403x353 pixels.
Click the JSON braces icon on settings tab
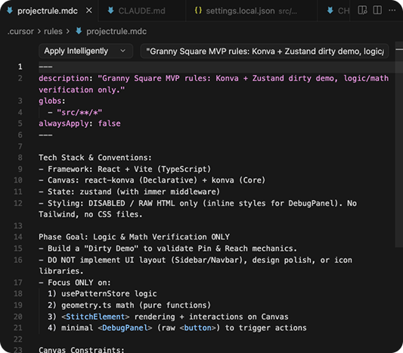pyautogui.click(x=198, y=11)
